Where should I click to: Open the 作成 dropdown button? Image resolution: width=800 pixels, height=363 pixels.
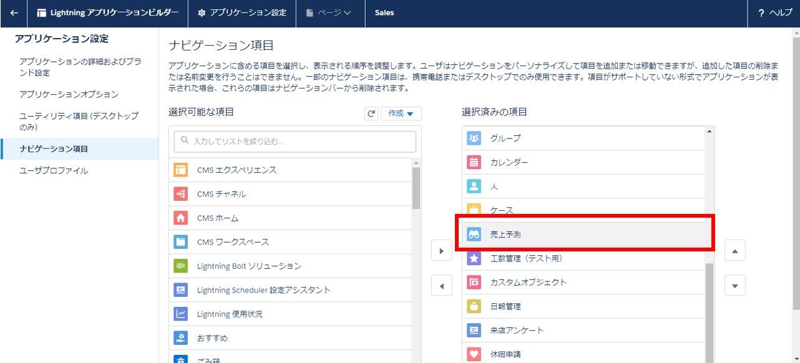point(401,114)
